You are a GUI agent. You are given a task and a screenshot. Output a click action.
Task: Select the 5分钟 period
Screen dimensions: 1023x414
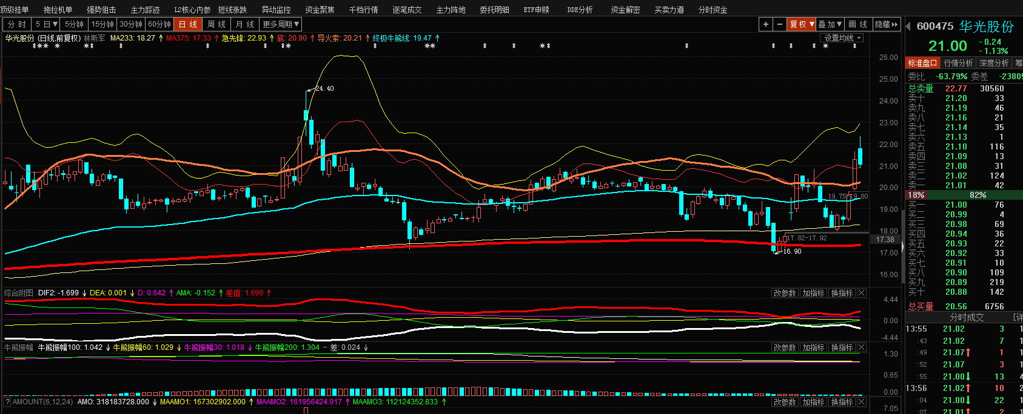pos(74,24)
